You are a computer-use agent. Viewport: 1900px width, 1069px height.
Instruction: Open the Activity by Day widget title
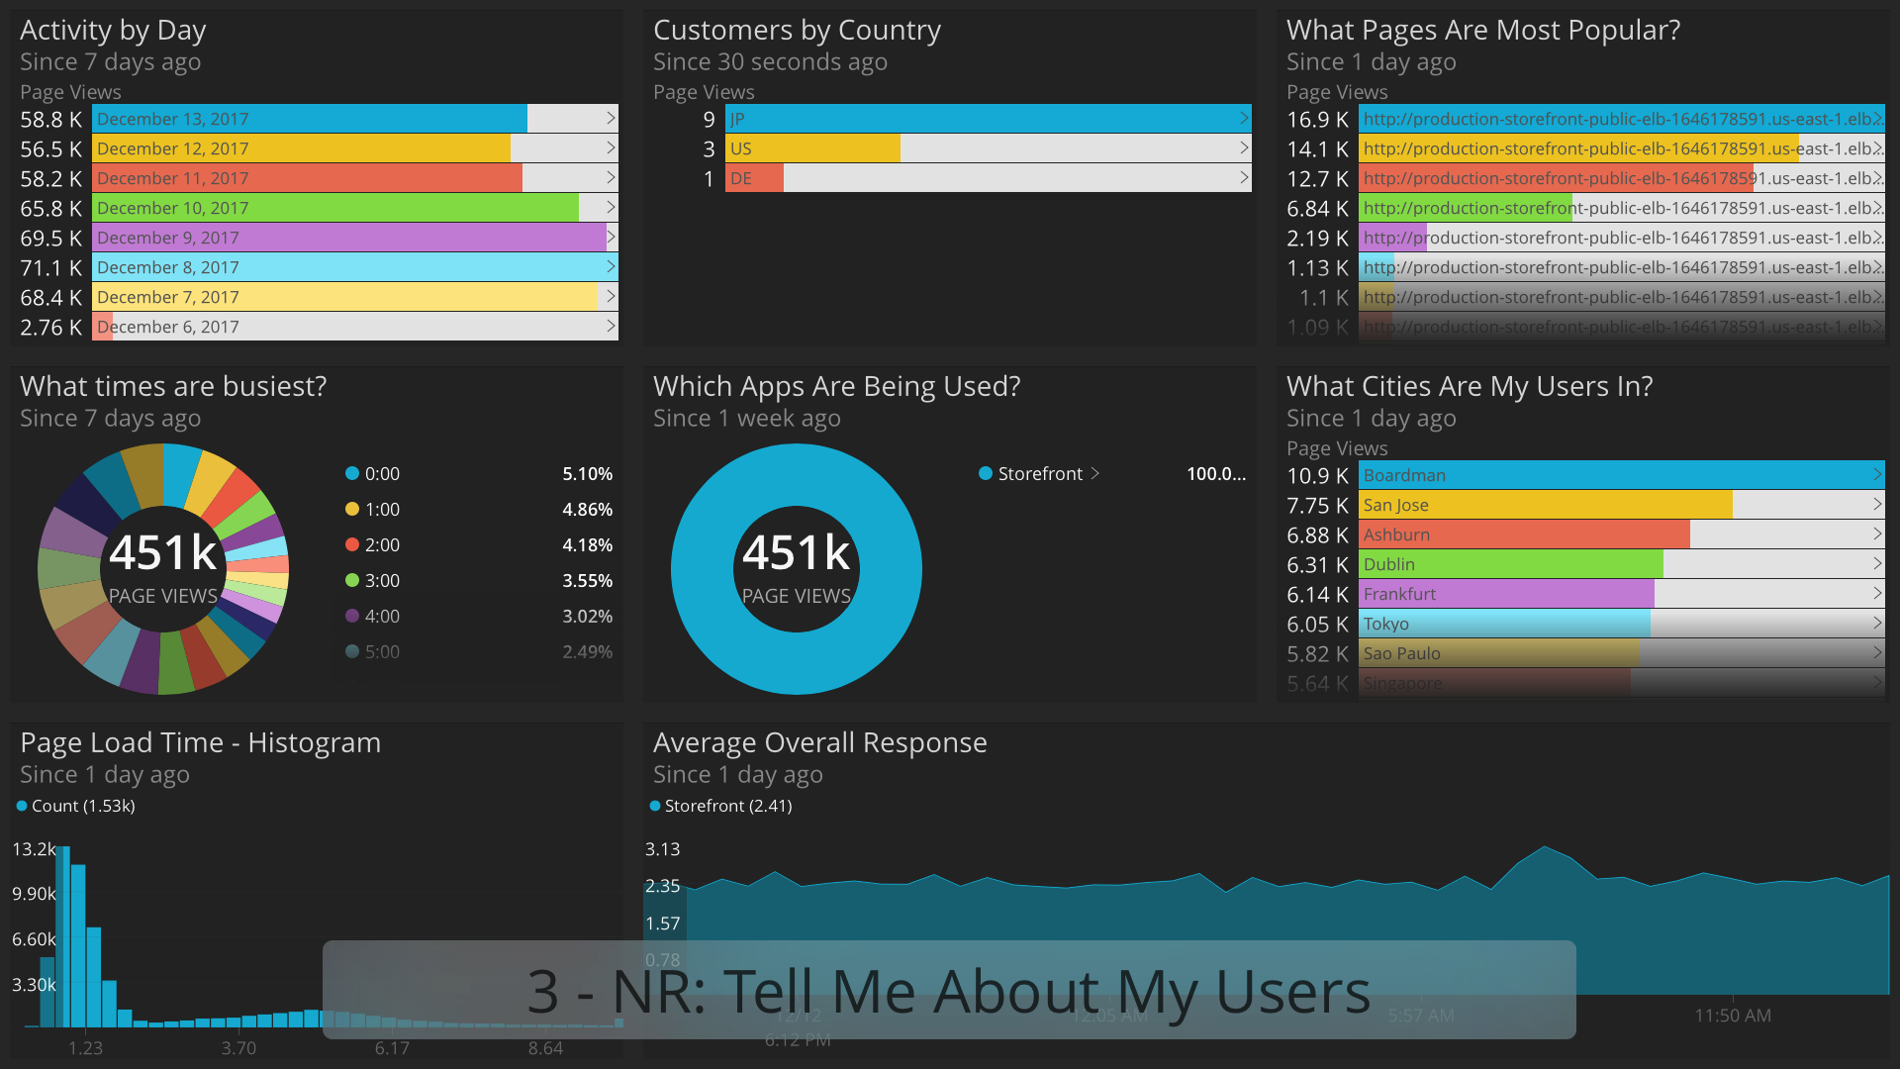[113, 31]
